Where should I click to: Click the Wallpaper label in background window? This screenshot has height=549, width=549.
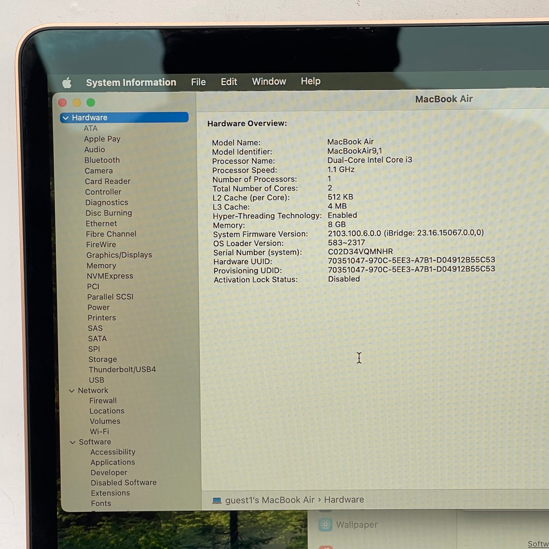(357, 525)
